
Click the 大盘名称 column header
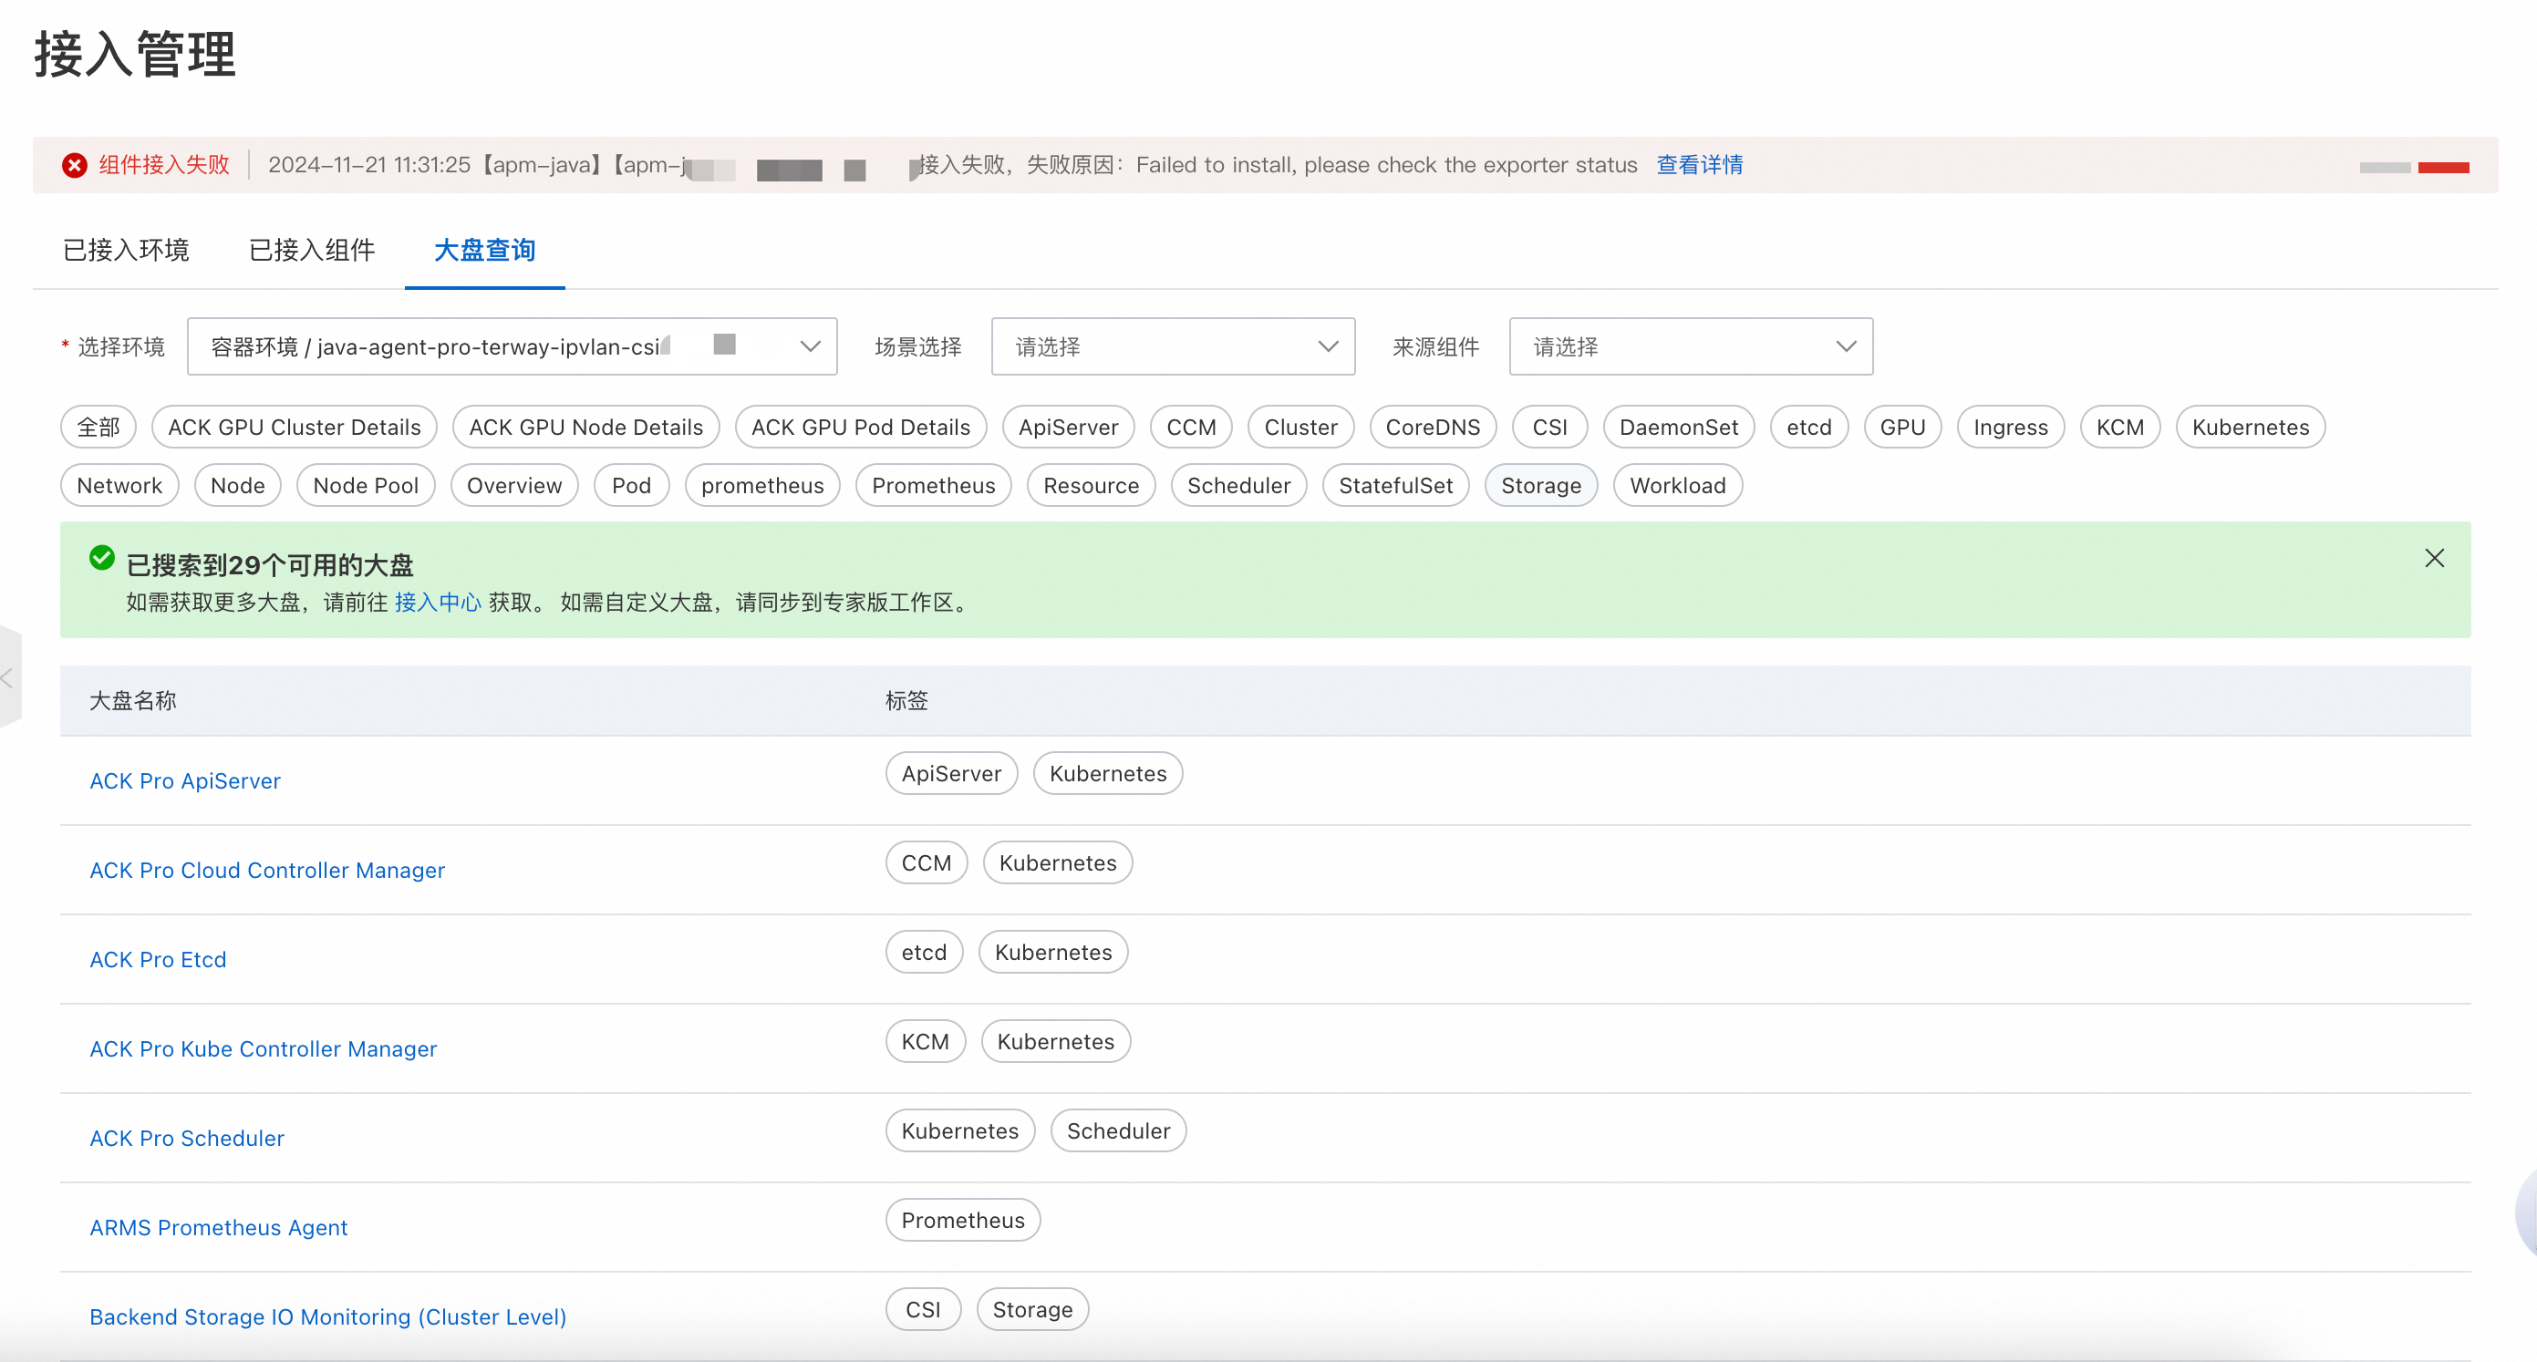click(133, 700)
